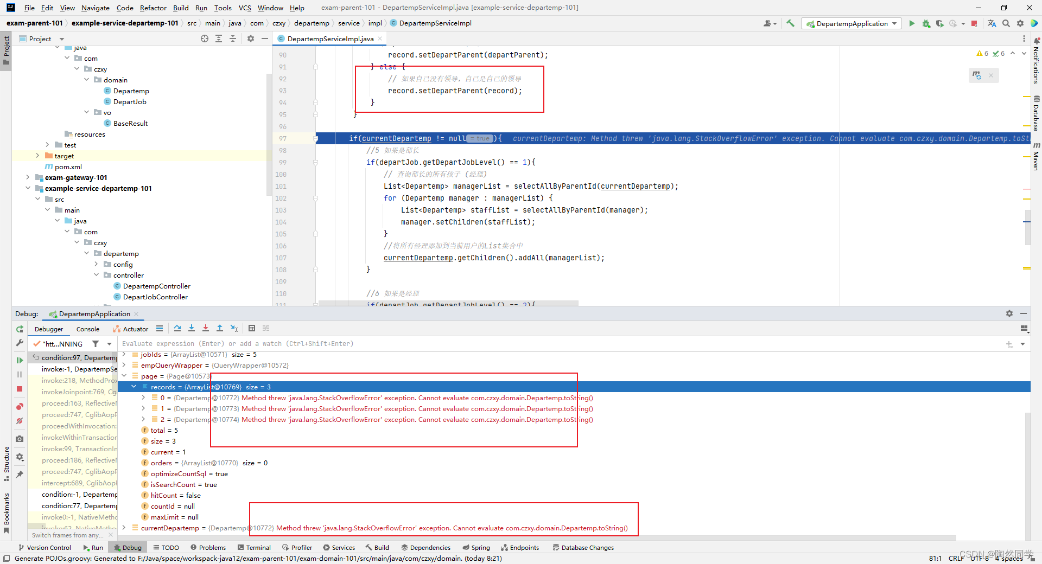1042x564 pixels.
Task: Expand the empQueryWrapper variable
Action: tap(124, 365)
